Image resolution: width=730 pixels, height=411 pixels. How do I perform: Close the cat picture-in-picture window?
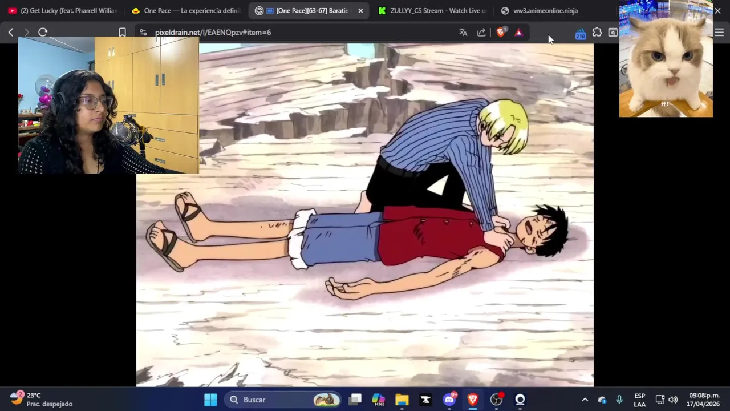point(717,11)
